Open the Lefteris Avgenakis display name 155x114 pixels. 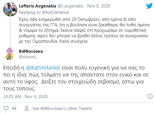38,6
